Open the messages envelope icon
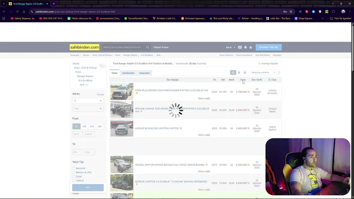The width and height of the screenshot is (354, 199). point(240,47)
